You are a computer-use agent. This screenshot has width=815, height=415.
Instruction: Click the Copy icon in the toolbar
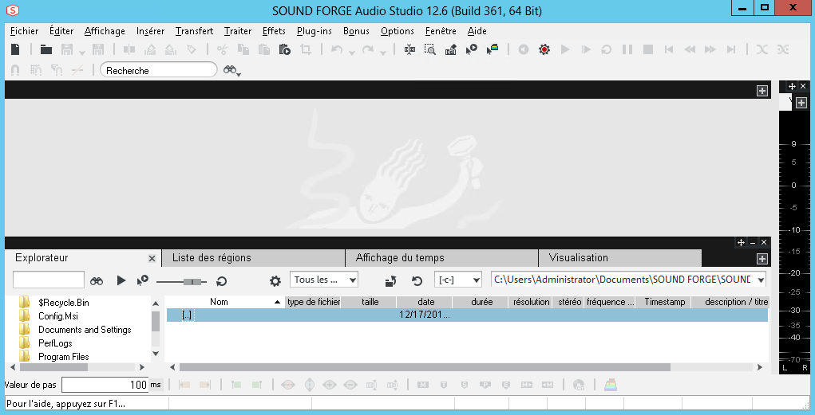[243, 49]
